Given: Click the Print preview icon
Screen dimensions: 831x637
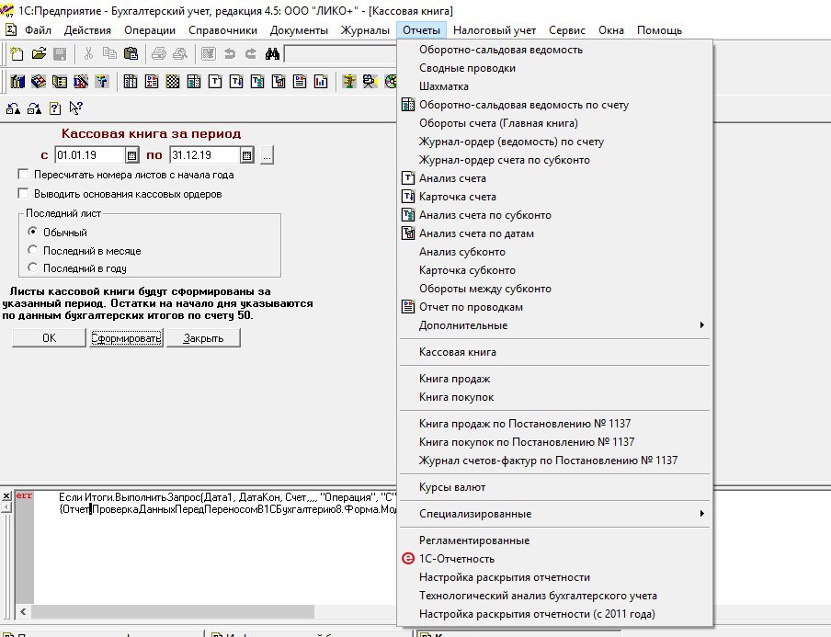Looking at the screenshot, I should pos(180,53).
